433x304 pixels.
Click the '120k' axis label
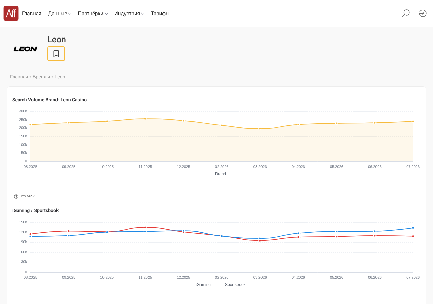pos(23,232)
